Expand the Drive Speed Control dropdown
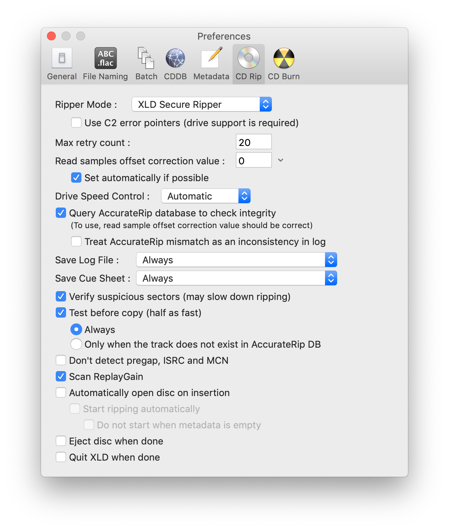449x531 pixels. (205, 196)
